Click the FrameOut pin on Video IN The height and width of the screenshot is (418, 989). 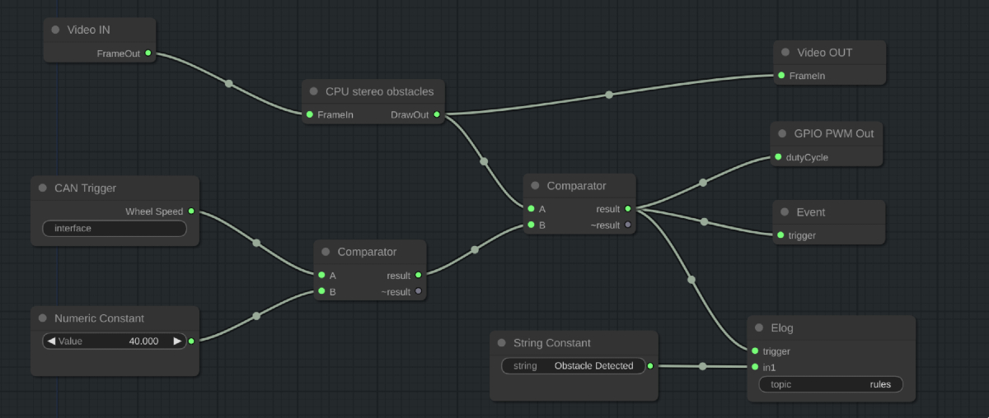coord(148,53)
